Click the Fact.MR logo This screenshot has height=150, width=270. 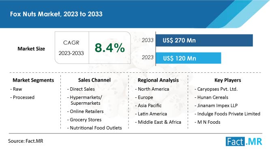click(244, 142)
